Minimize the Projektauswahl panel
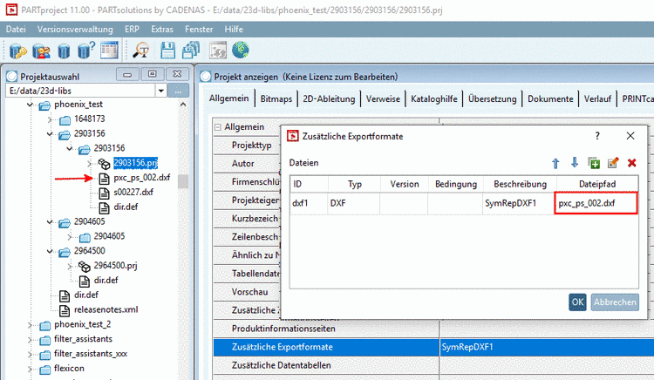 tap(127, 75)
